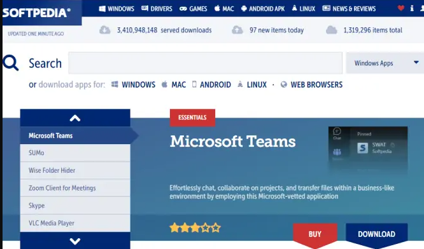Select Skype in the sidebar list
424x249 pixels.
pyautogui.click(x=75, y=206)
